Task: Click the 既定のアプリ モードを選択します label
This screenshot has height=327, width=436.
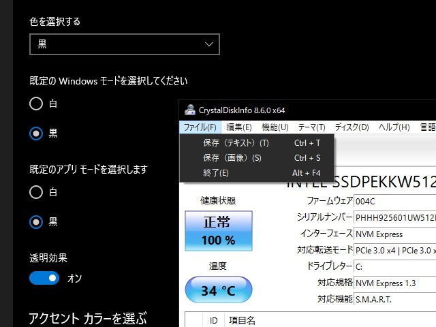Action: pyautogui.click(x=89, y=169)
